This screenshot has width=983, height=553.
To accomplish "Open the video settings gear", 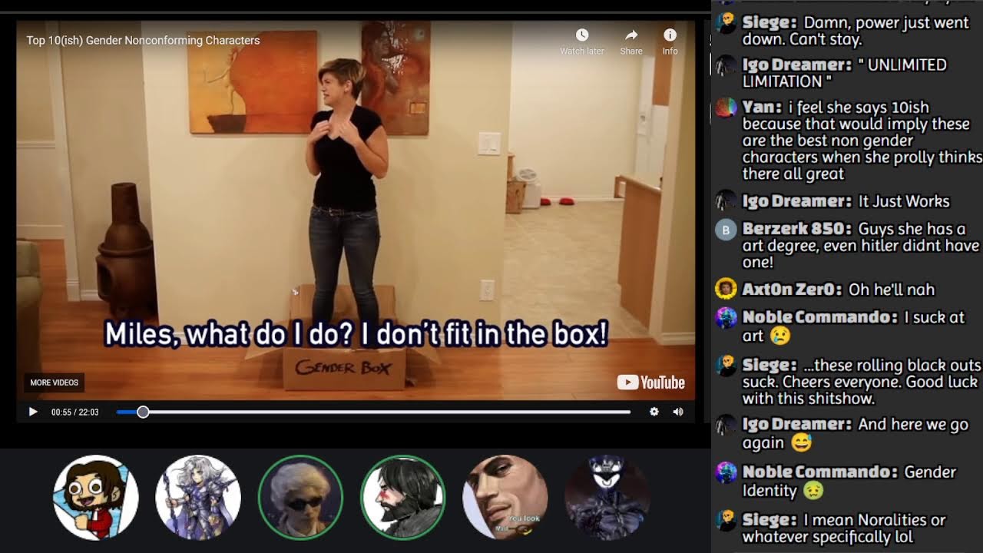I will tap(654, 412).
